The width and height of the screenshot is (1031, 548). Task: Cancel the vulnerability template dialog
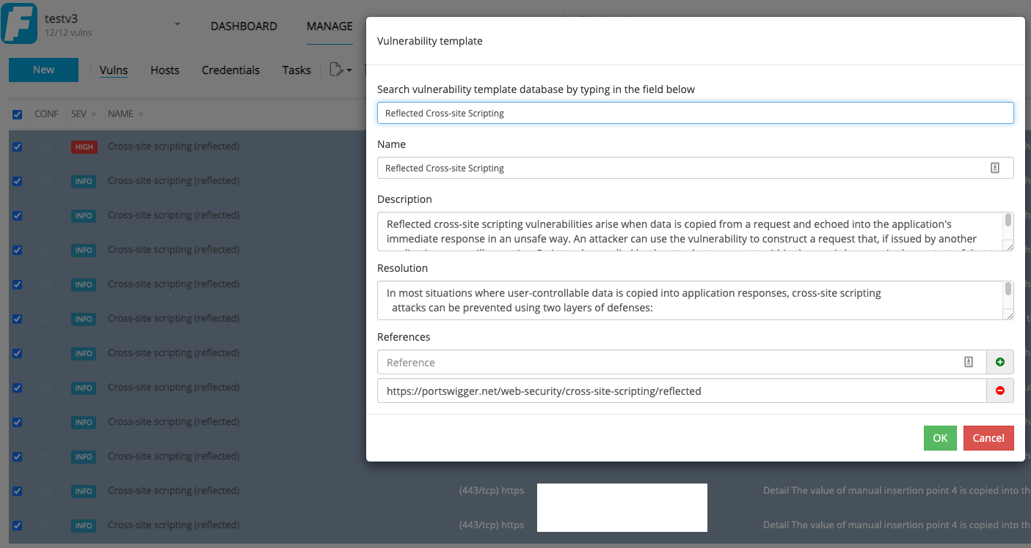click(988, 438)
